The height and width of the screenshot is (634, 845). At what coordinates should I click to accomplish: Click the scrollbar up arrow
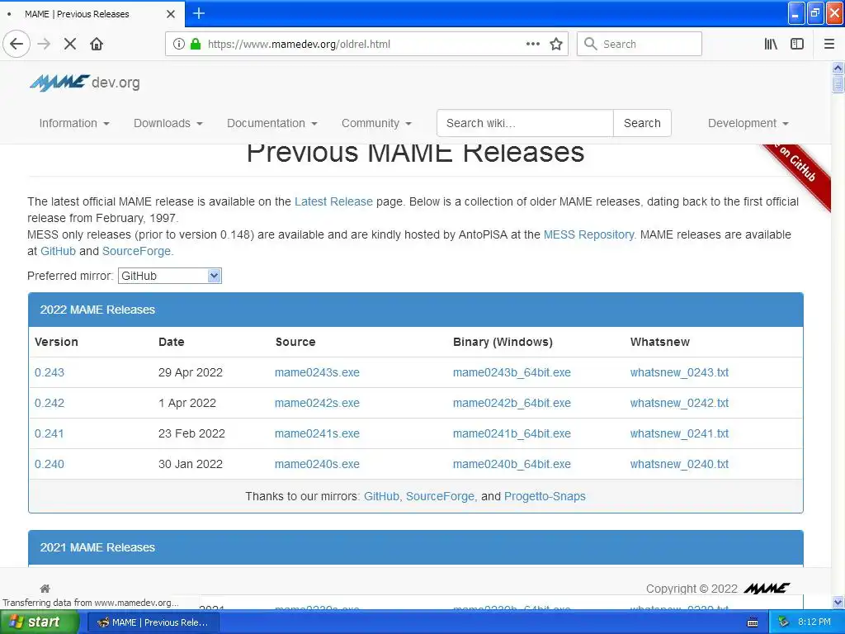click(x=838, y=68)
